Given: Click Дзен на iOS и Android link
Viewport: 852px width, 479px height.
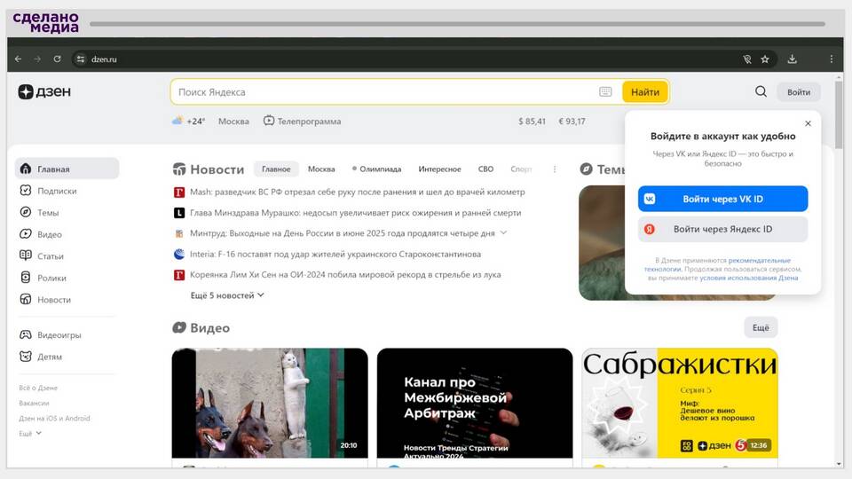Looking at the screenshot, I should click(54, 418).
